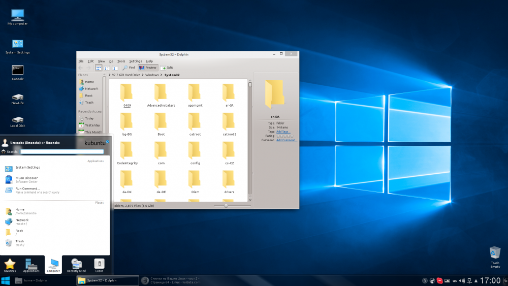Open Run Command from Kickoff menu
Screen dimensions: 508x286
point(55,190)
